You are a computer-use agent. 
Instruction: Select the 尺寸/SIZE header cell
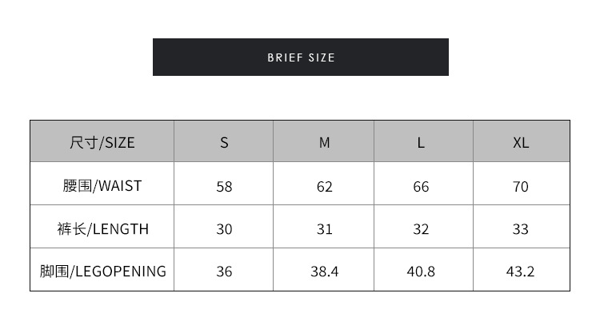point(102,142)
